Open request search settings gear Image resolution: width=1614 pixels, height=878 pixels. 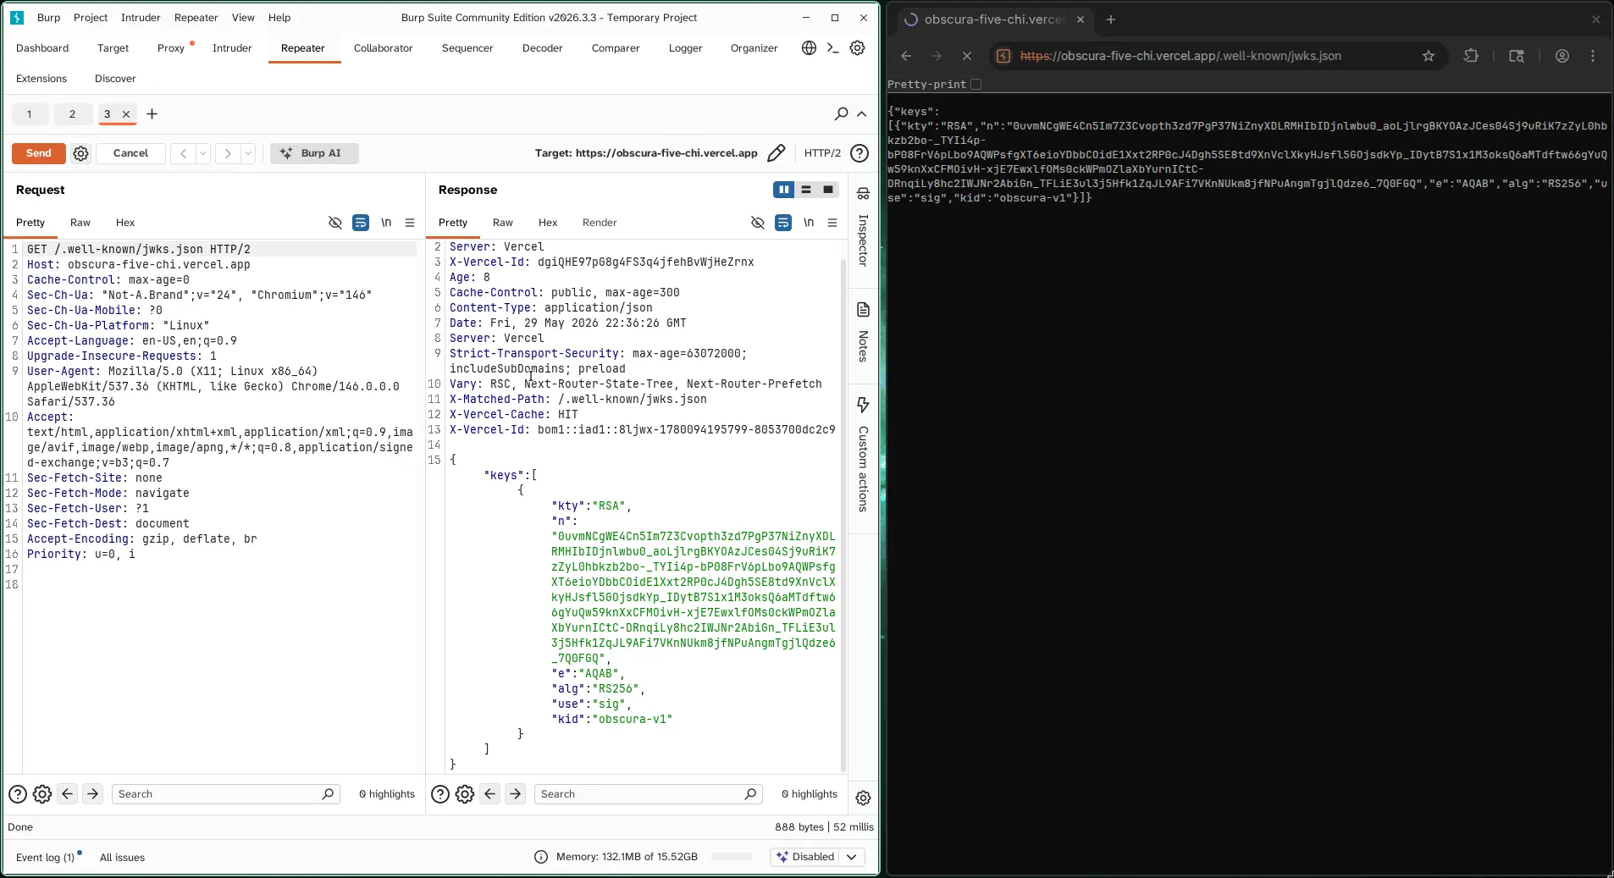[42, 794]
